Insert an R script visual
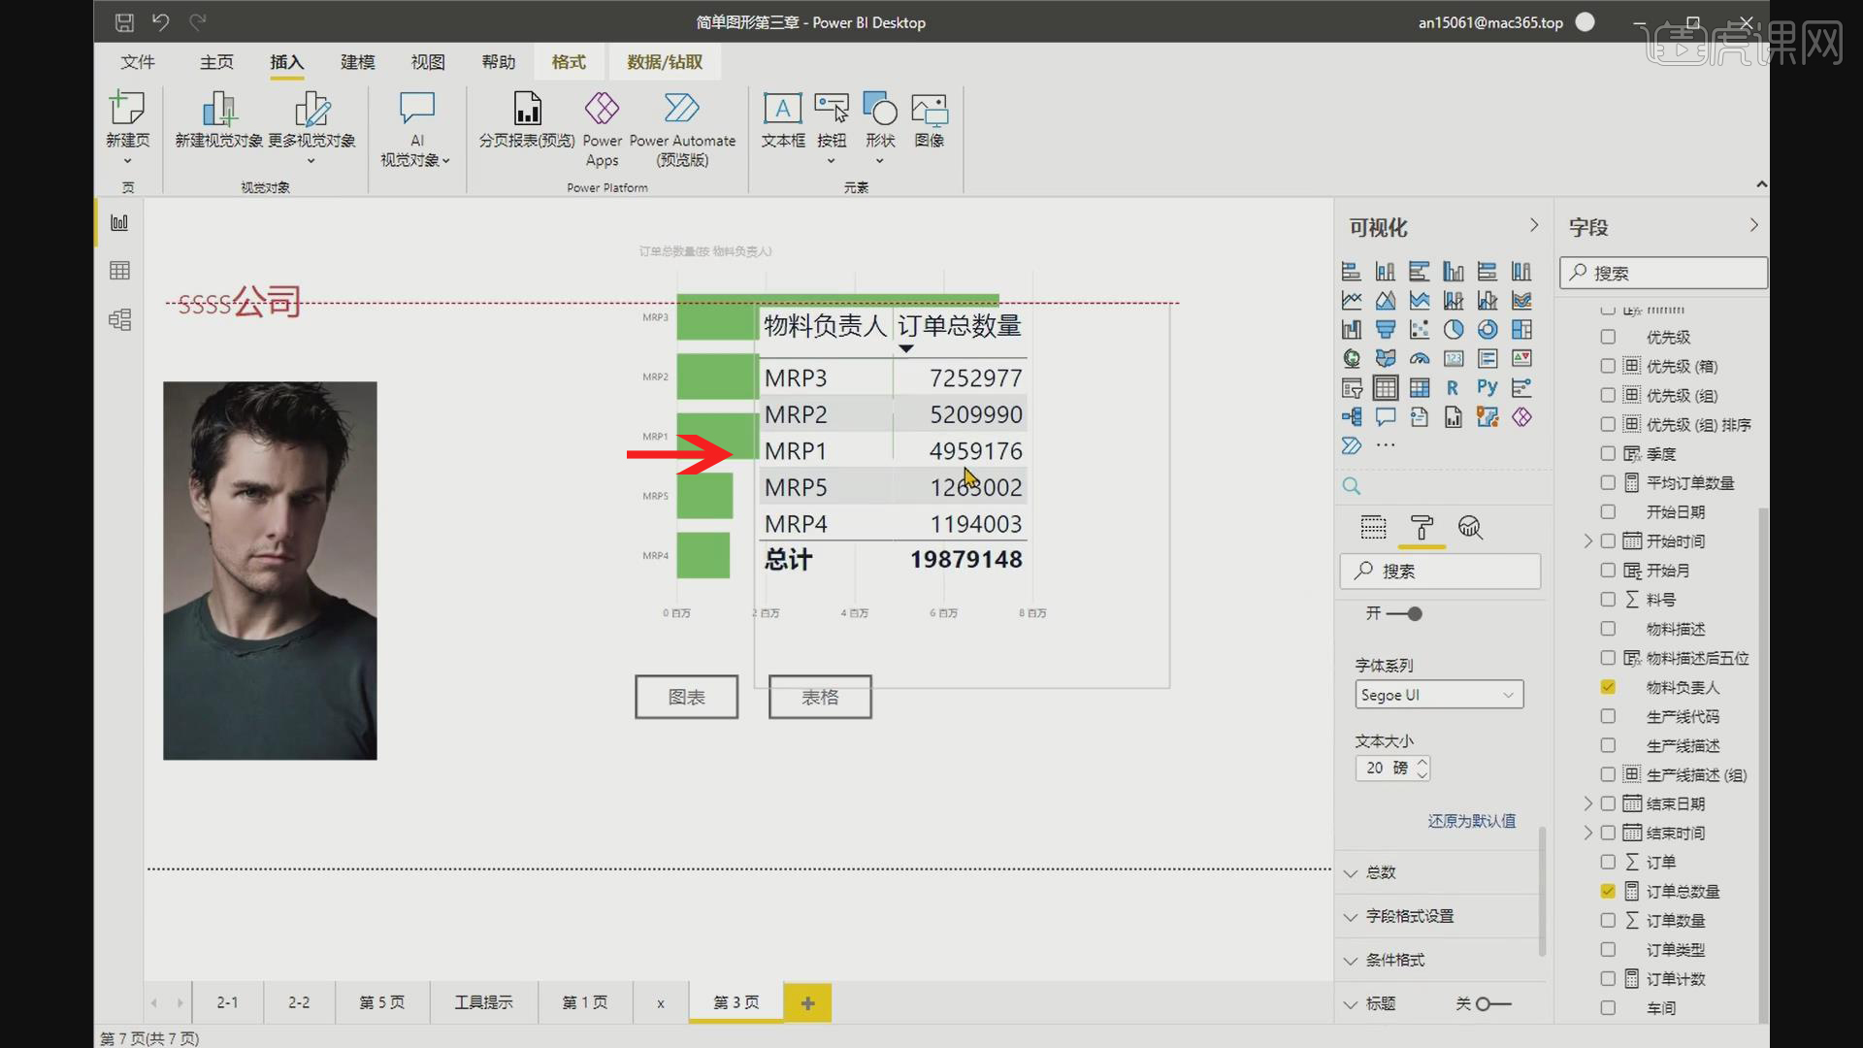 click(x=1453, y=387)
